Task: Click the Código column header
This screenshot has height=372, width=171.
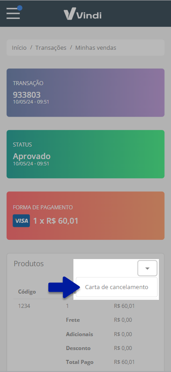Action: pyautogui.click(x=27, y=292)
